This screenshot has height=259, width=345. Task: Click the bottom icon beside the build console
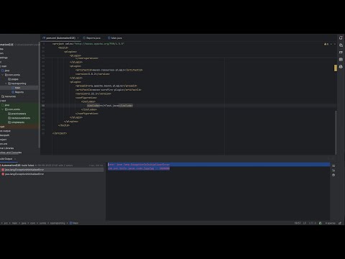(333, 175)
